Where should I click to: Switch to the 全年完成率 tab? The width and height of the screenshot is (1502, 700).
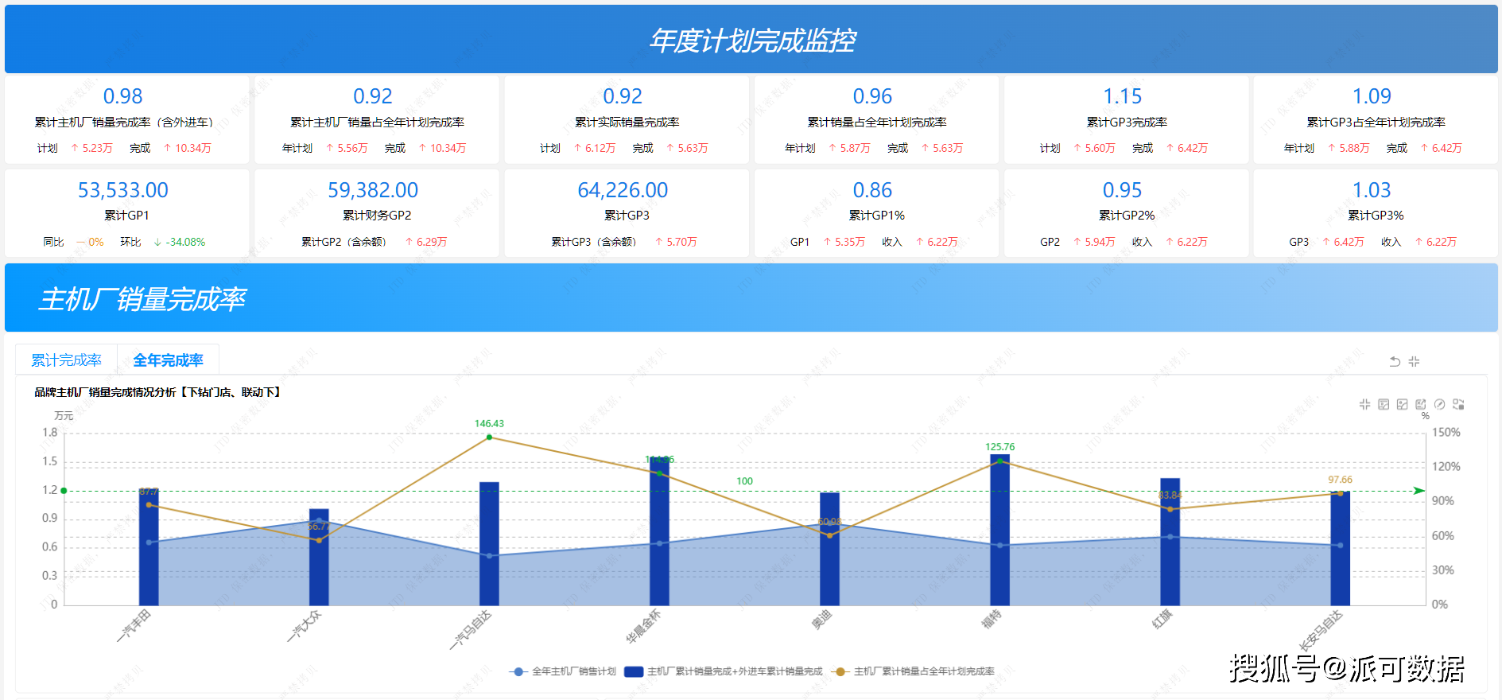tap(168, 360)
